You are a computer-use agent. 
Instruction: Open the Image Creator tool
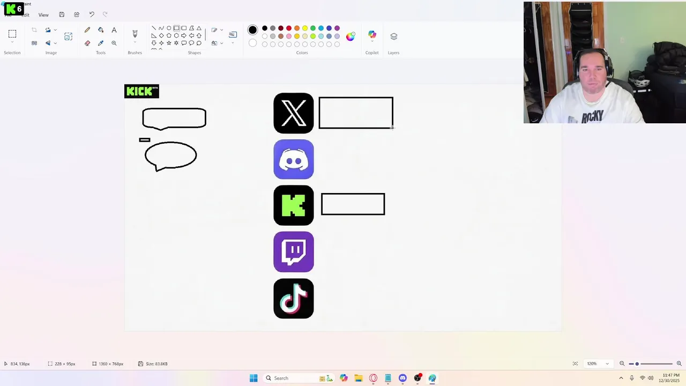tap(68, 36)
